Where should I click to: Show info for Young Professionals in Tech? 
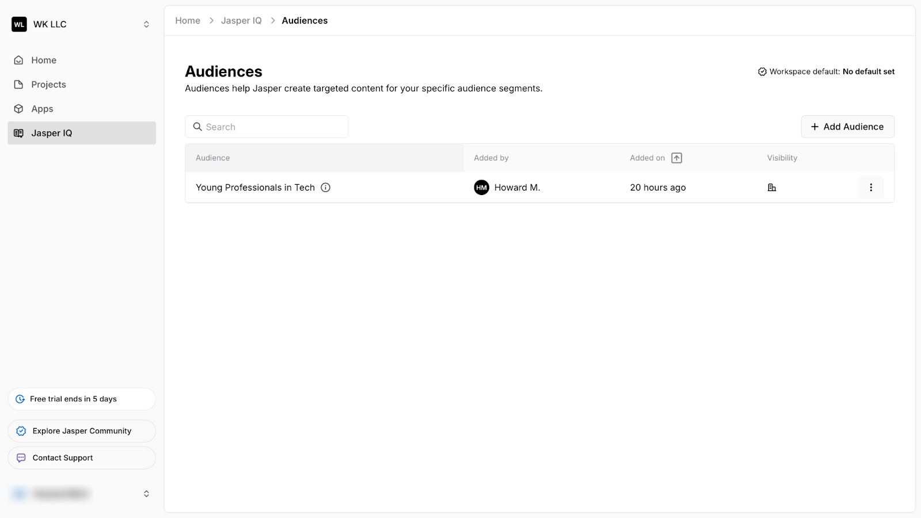[326, 188]
